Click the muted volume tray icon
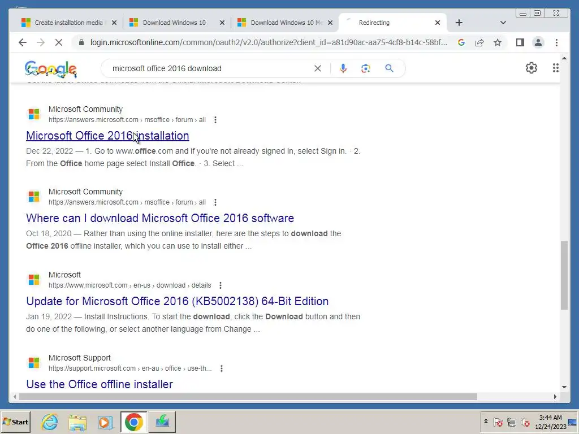The height and width of the screenshot is (434, 579). [x=525, y=422]
